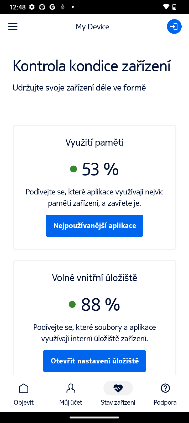
Task: Select the Objevit home icon
Action: [x=24, y=388]
